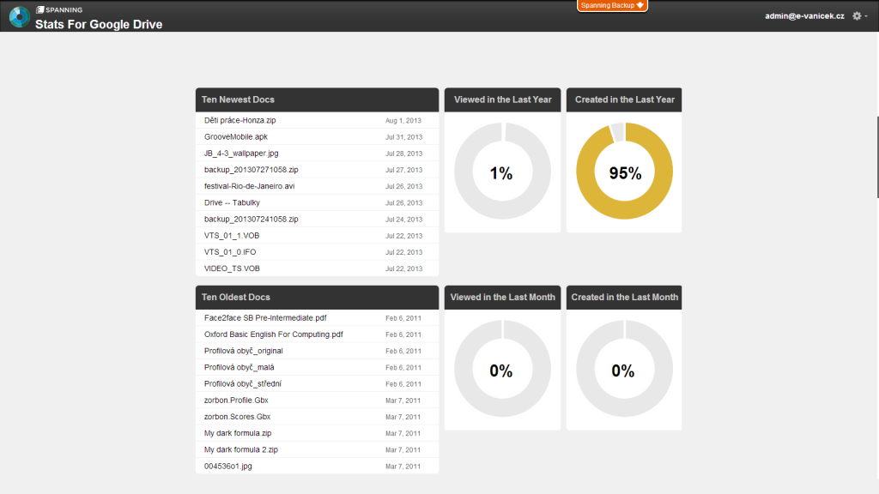This screenshot has width=879, height=494.
Task: Click the small Spanning brand icon
Action: 39,9
